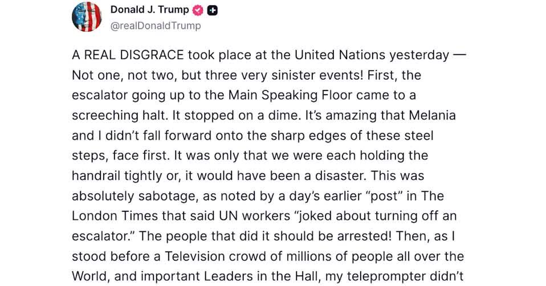Open the Donald J. Trump display name

point(150,10)
